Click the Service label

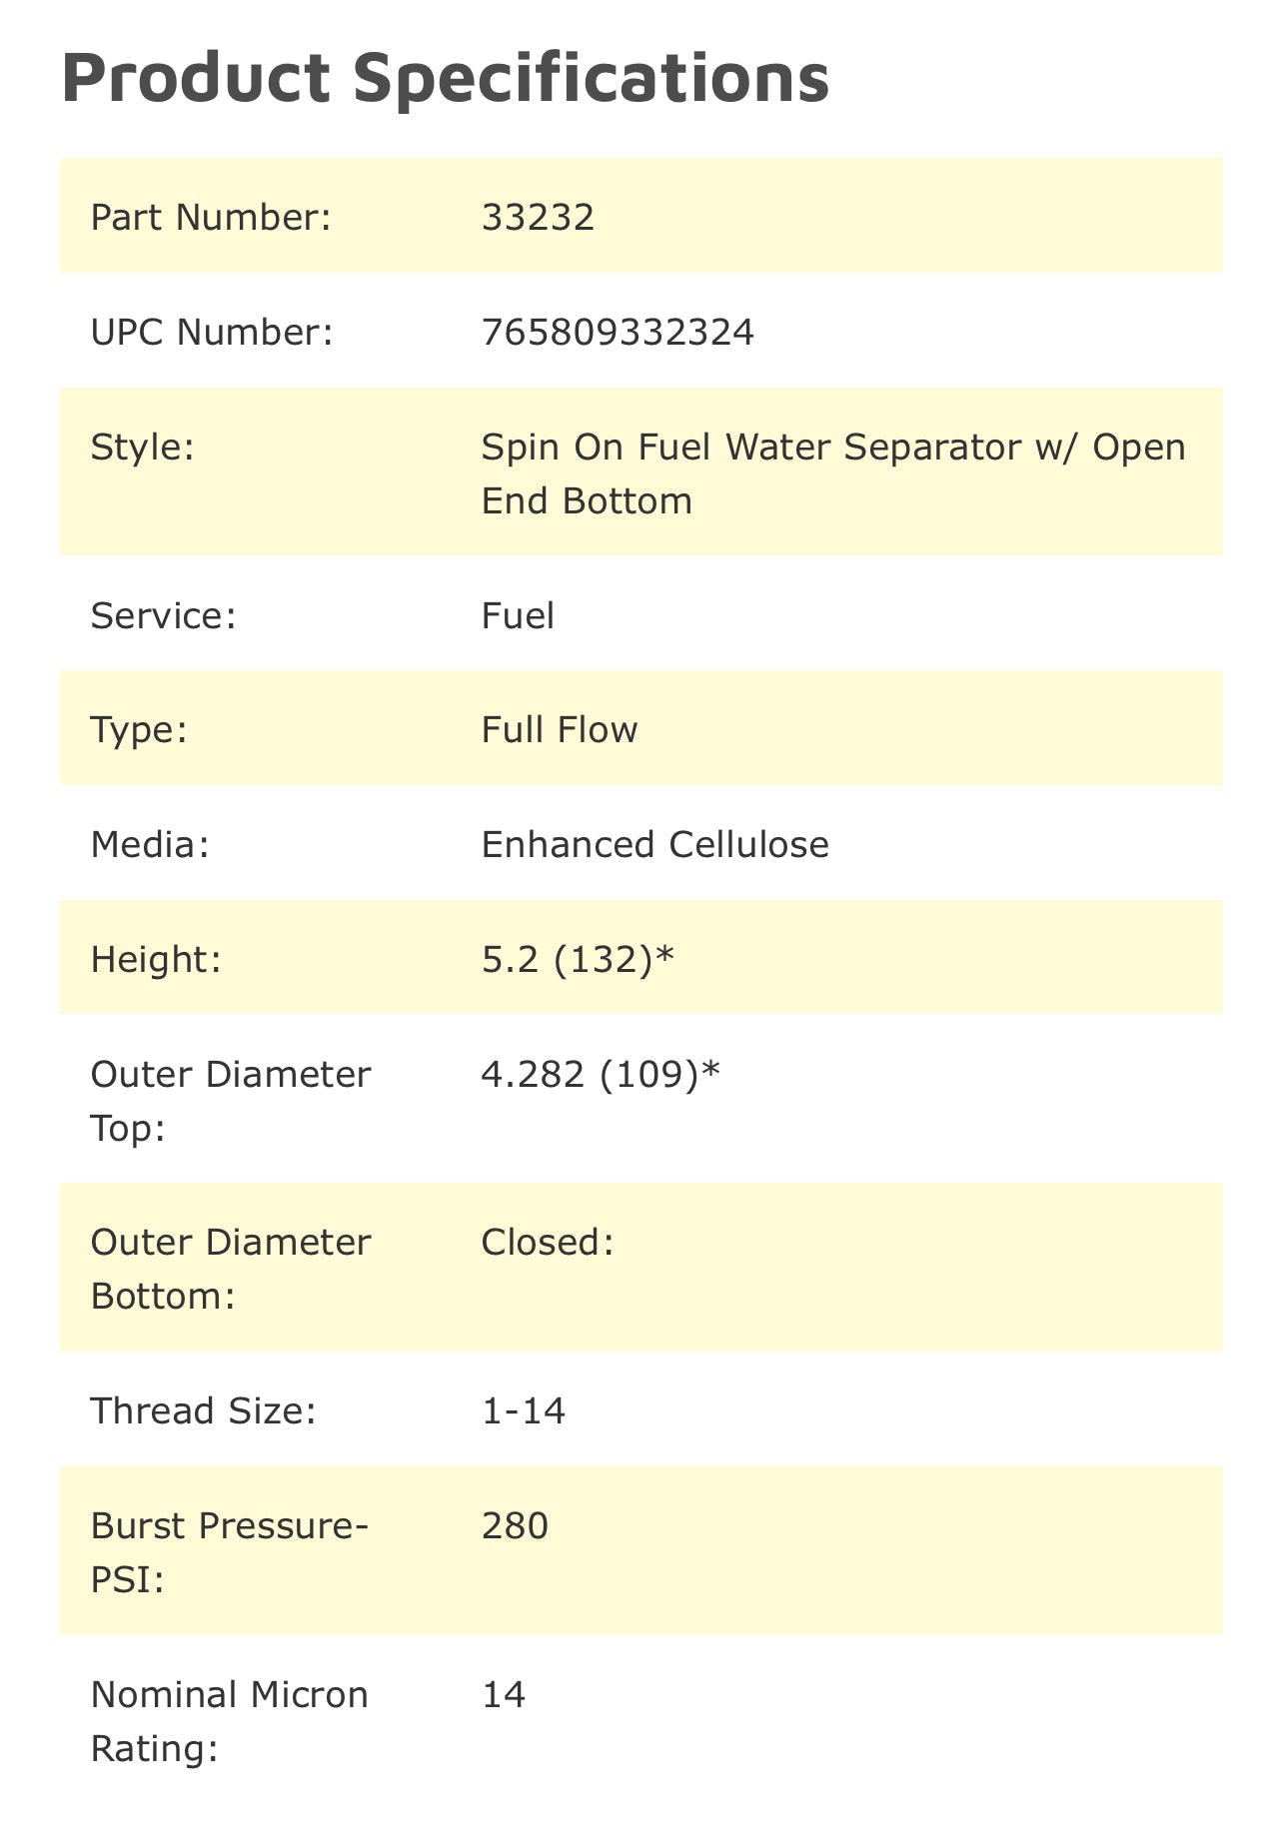point(163,615)
